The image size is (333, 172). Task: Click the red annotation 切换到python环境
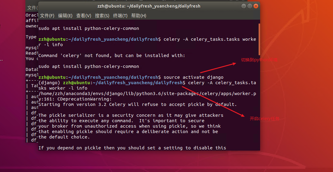tap(259, 60)
